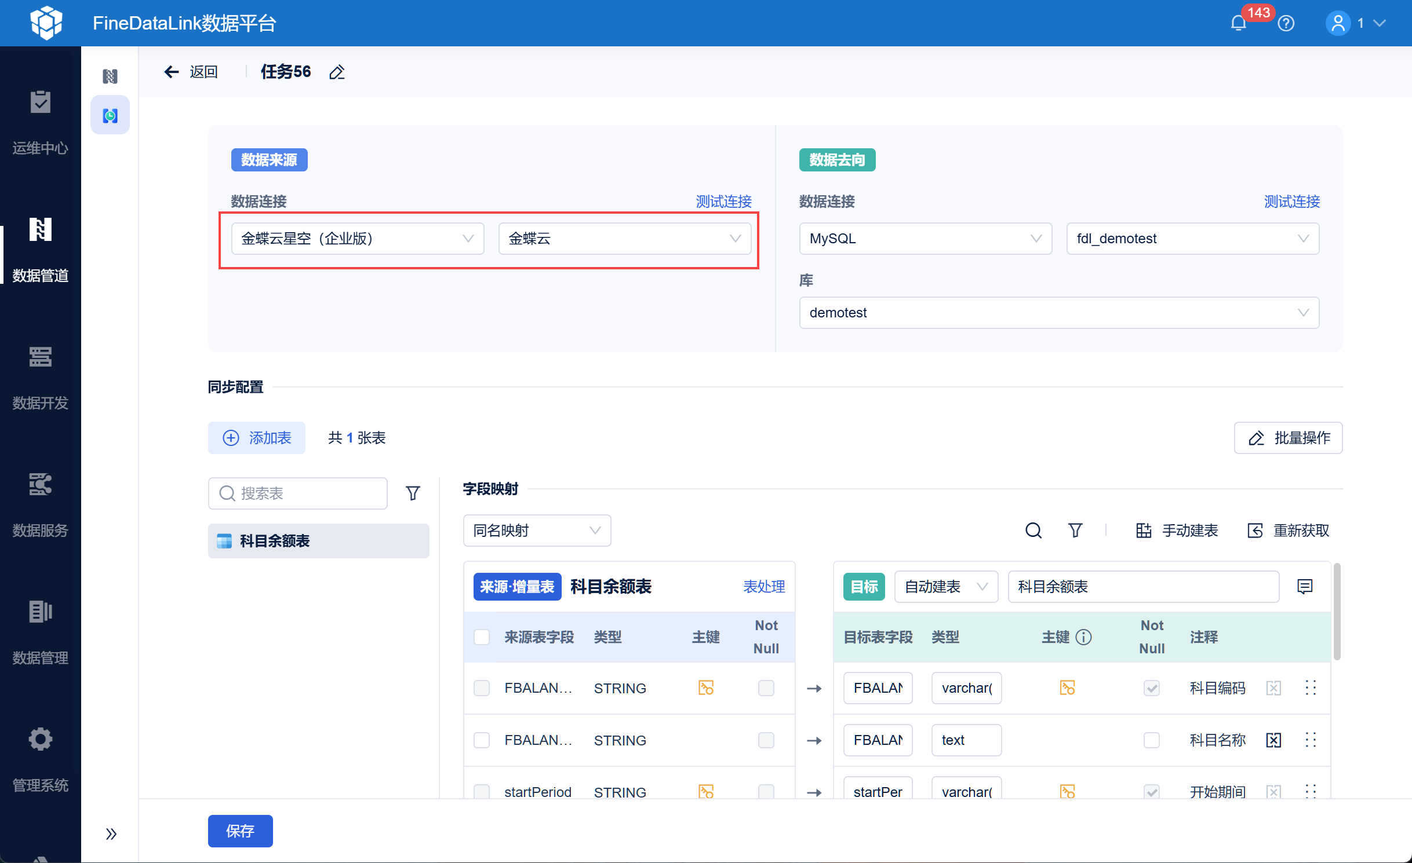Image resolution: width=1412 pixels, height=863 pixels.
Task: Click the pipeline task list icon in secondary bar
Action: (x=110, y=76)
